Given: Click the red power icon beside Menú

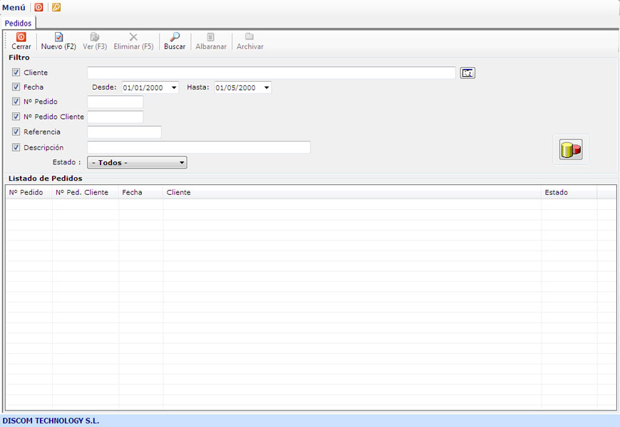Looking at the screenshot, I should (x=38, y=7).
